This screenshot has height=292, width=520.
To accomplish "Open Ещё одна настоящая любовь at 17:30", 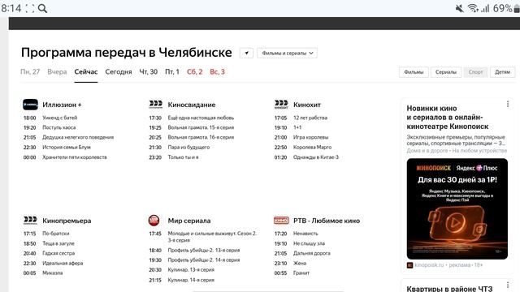I will pyautogui.click(x=201, y=118).
